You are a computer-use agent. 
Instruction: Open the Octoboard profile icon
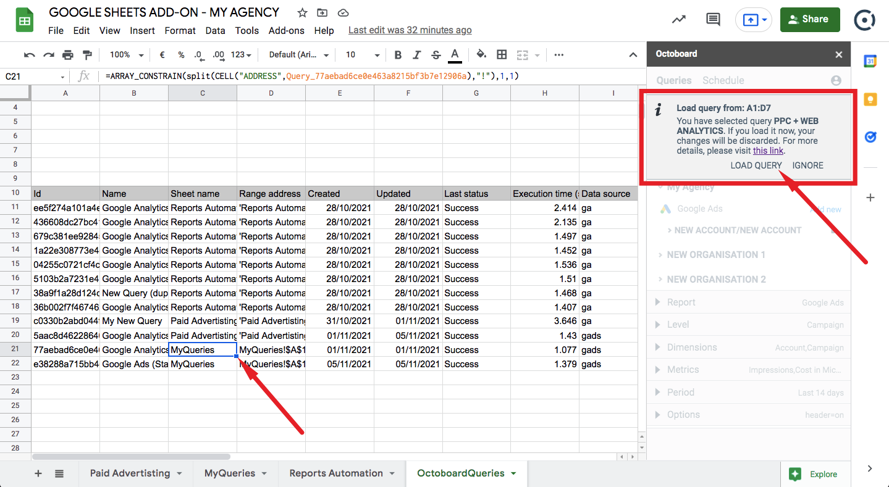(836, 80)
